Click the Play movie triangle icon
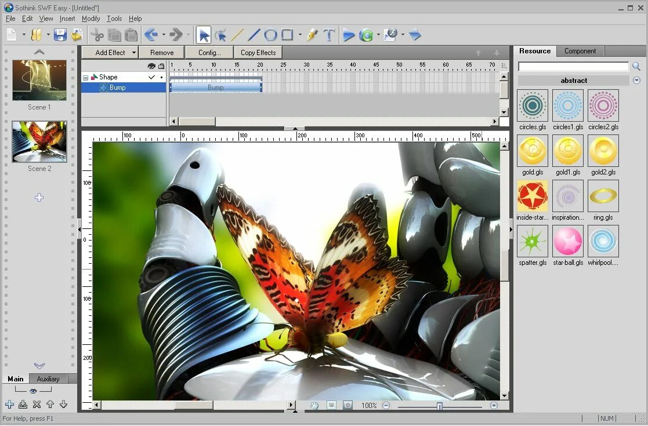 [349, 35]
